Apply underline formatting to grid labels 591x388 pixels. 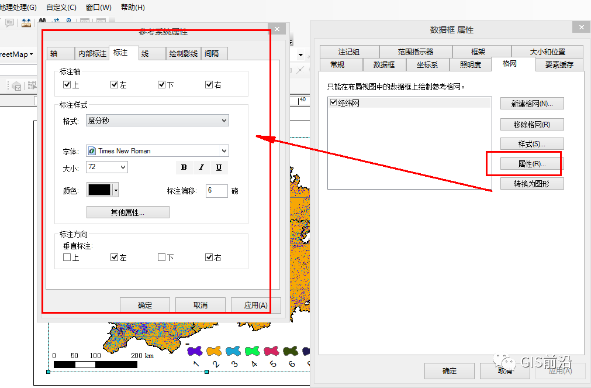coord(218,167)
